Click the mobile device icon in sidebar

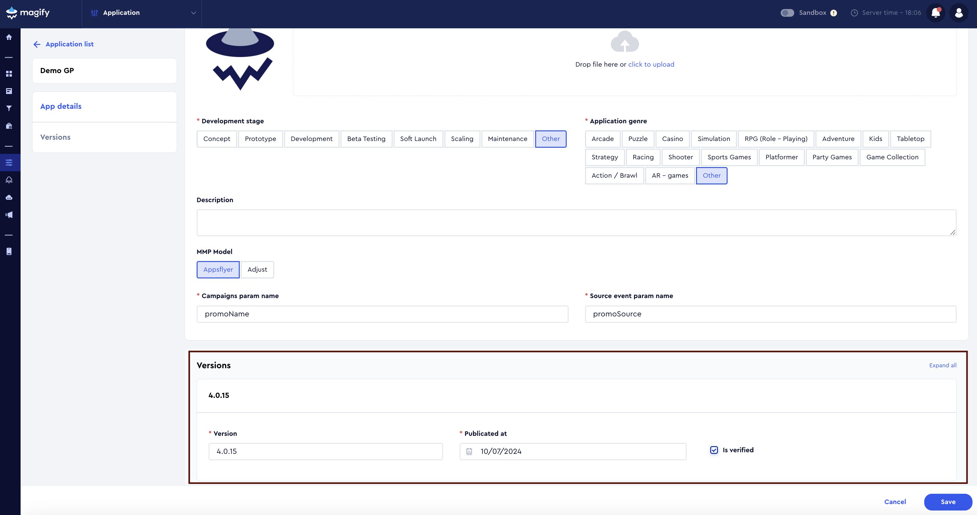click(x=9, y=251)
